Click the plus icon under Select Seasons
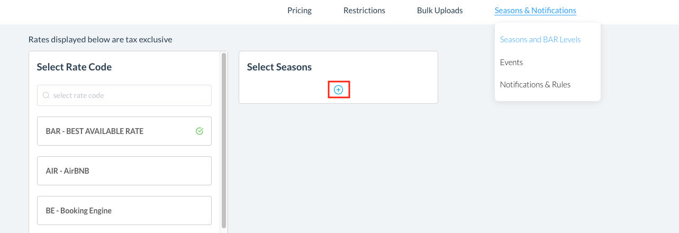 [339, 90]
